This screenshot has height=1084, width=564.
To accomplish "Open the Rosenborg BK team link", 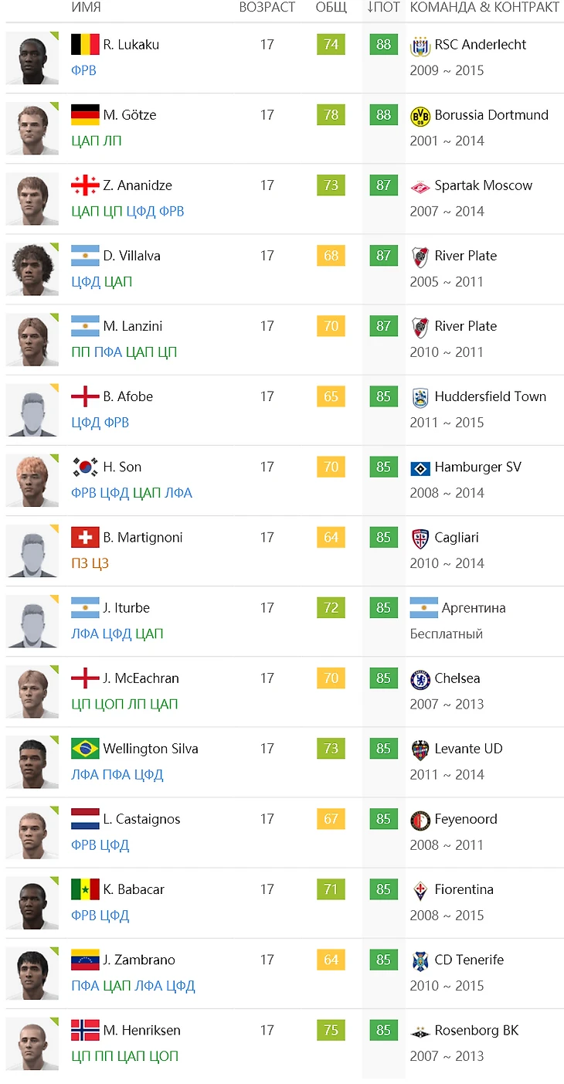I will [476, 1030].
